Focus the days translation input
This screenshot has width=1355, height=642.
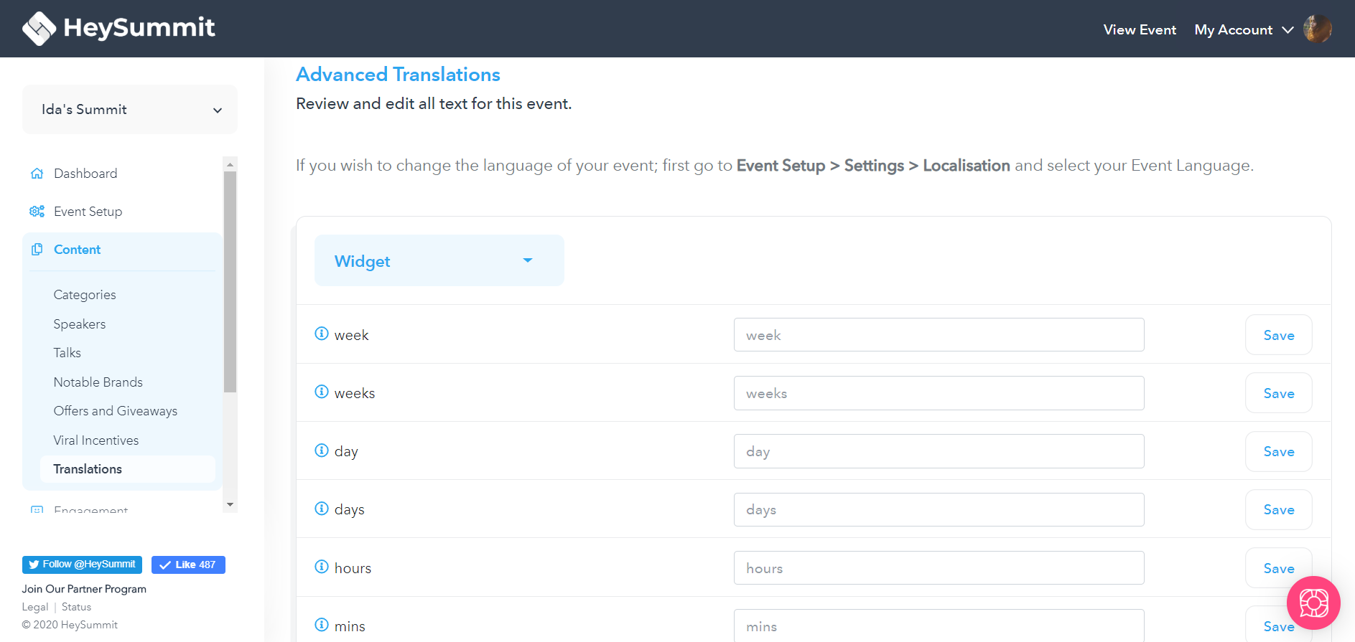939,509
